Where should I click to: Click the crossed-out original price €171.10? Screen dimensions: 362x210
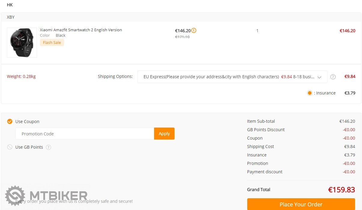coord(182,37)
